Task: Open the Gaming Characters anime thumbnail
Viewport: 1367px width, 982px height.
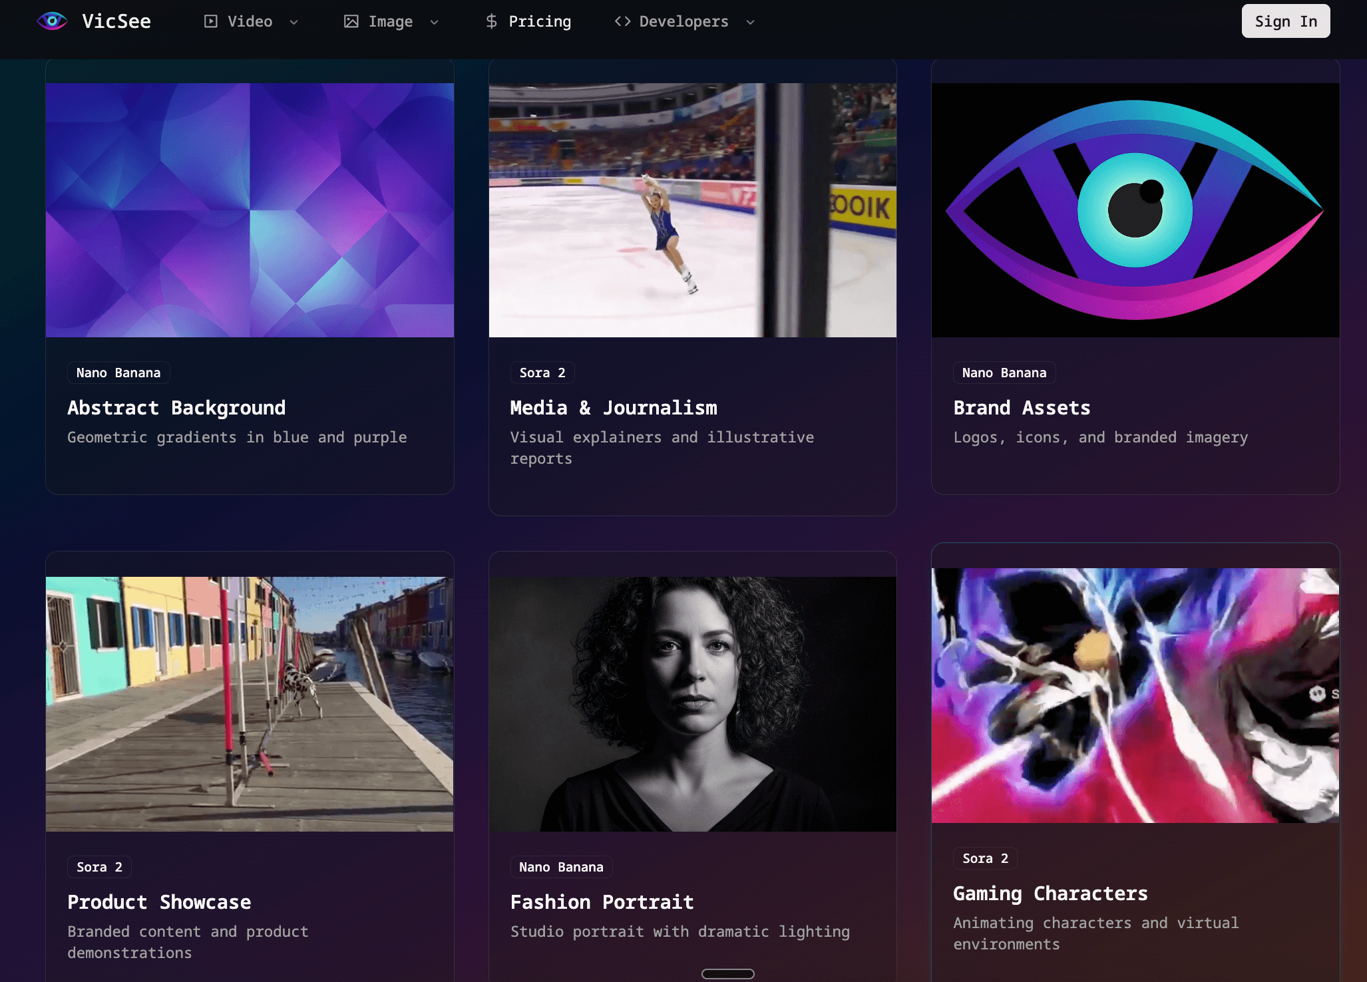Action: (1135, 695)
